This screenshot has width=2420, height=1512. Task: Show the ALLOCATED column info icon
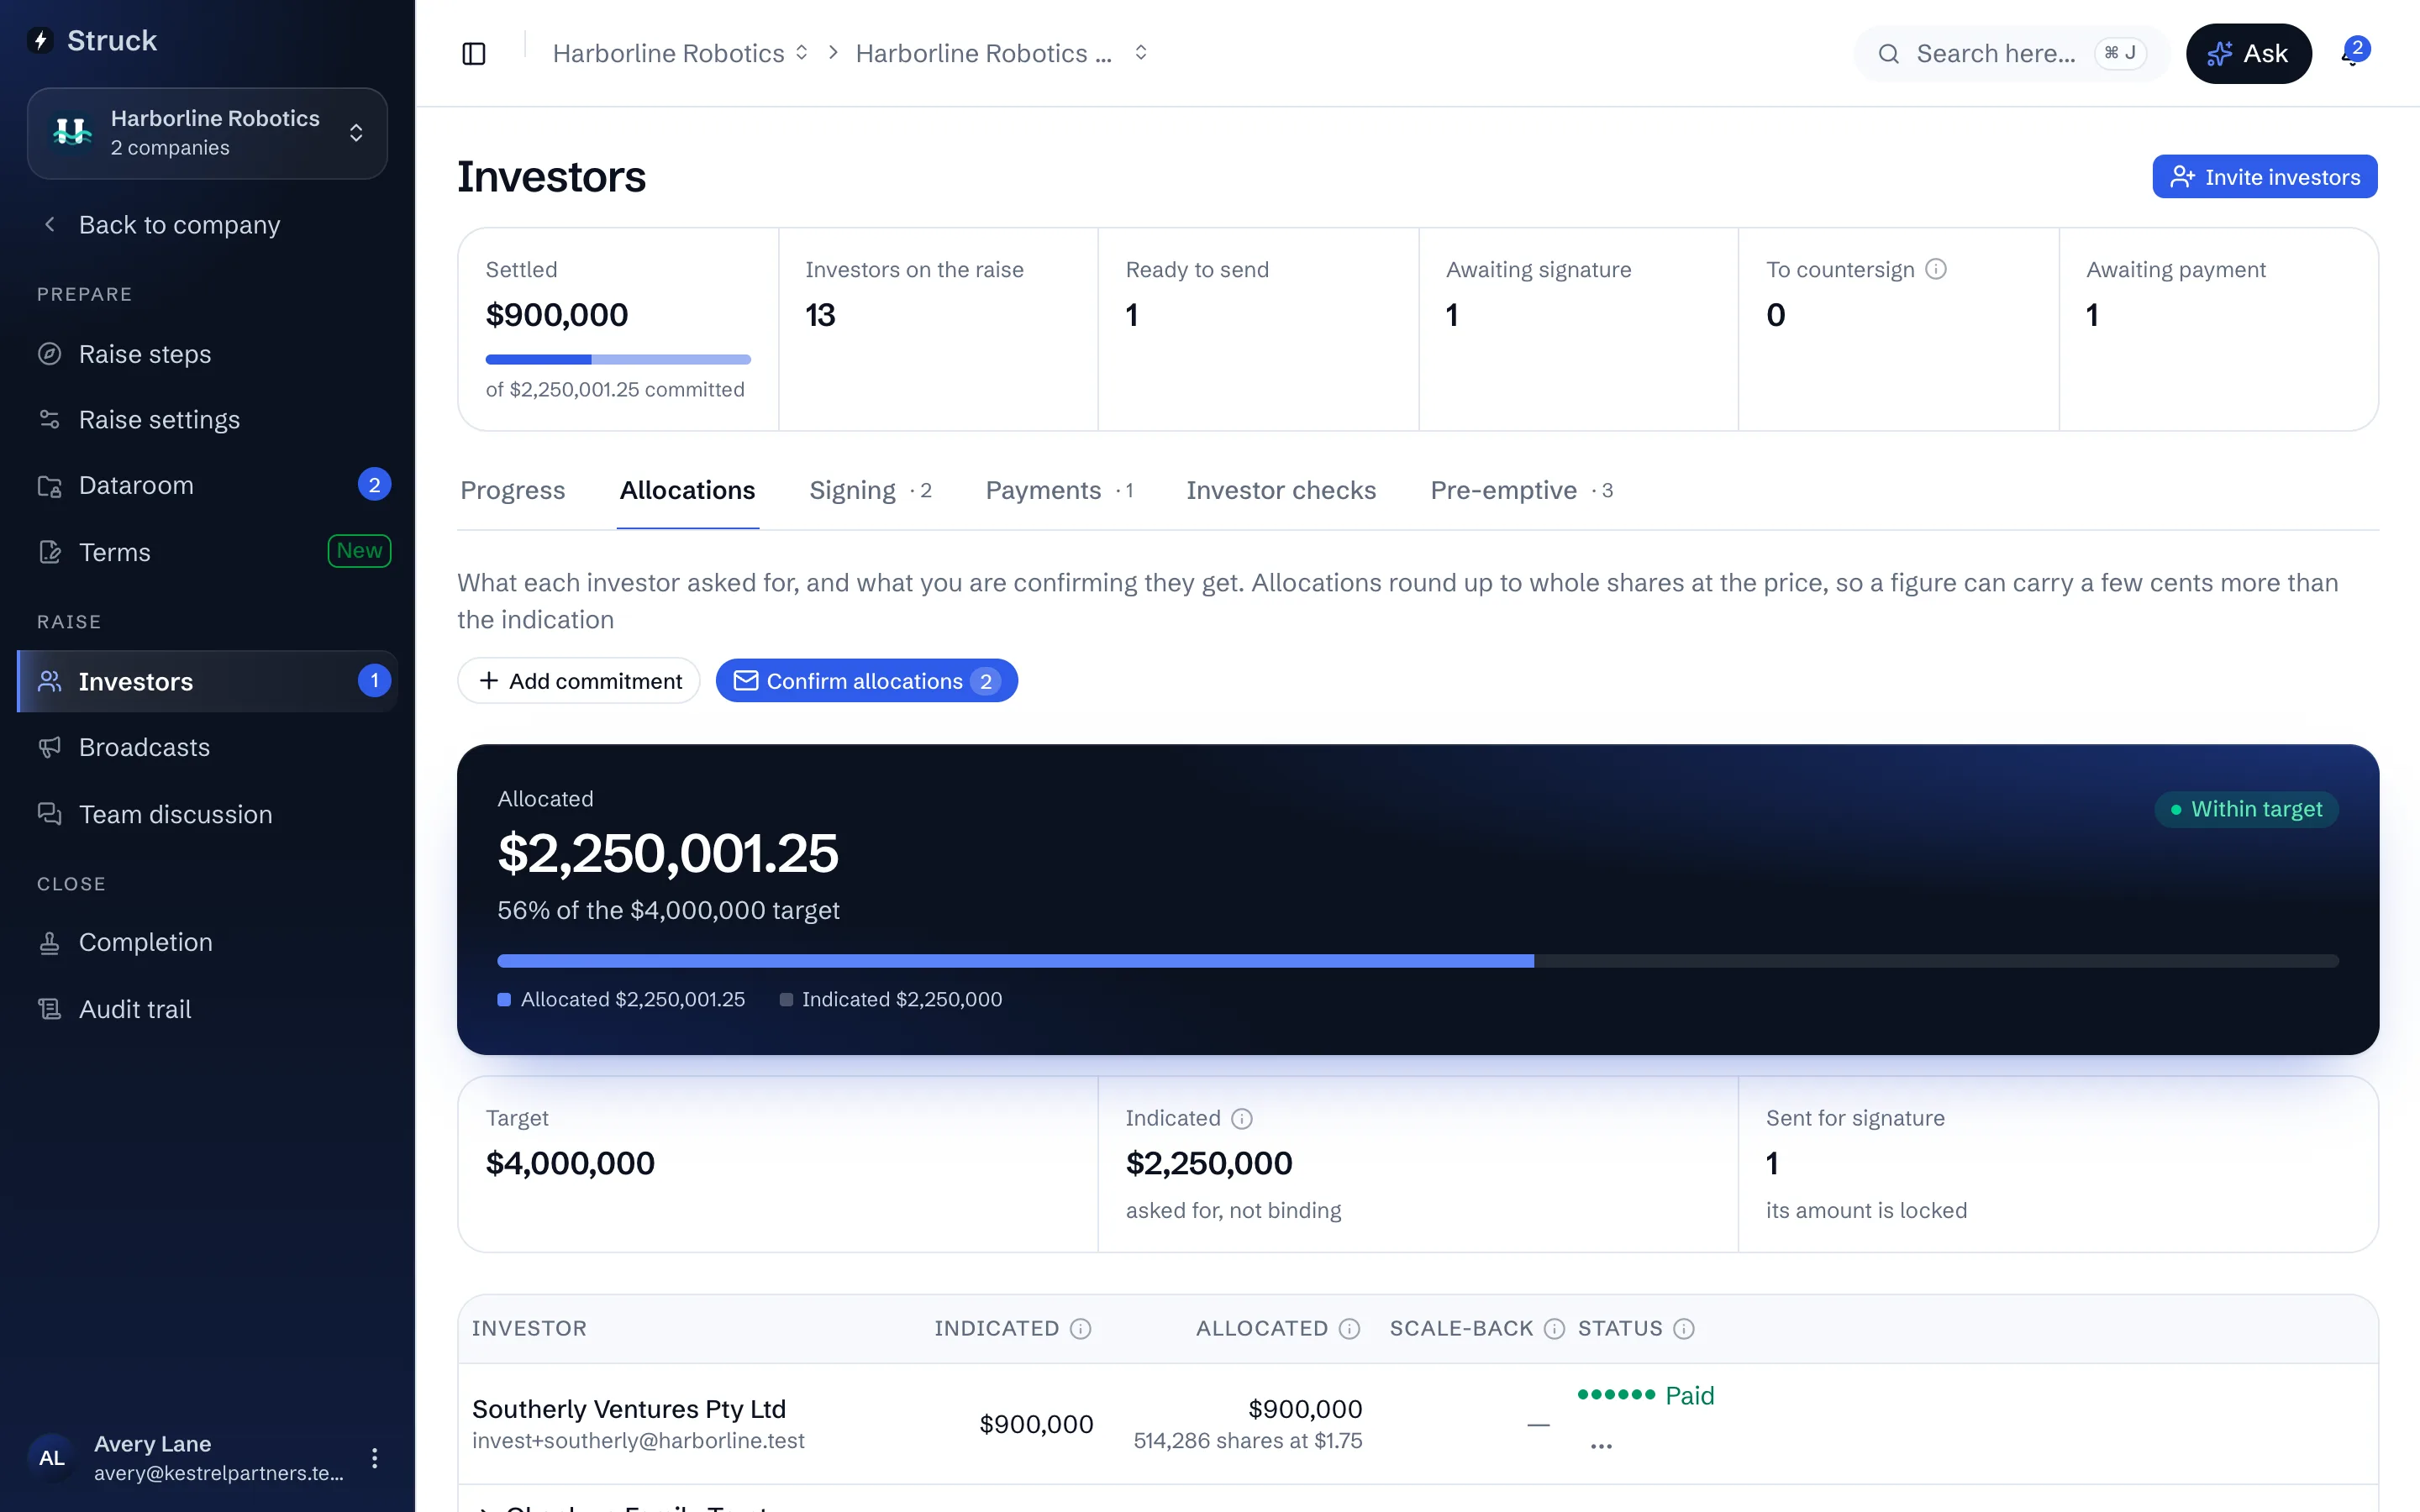tap(1350, 1328)
